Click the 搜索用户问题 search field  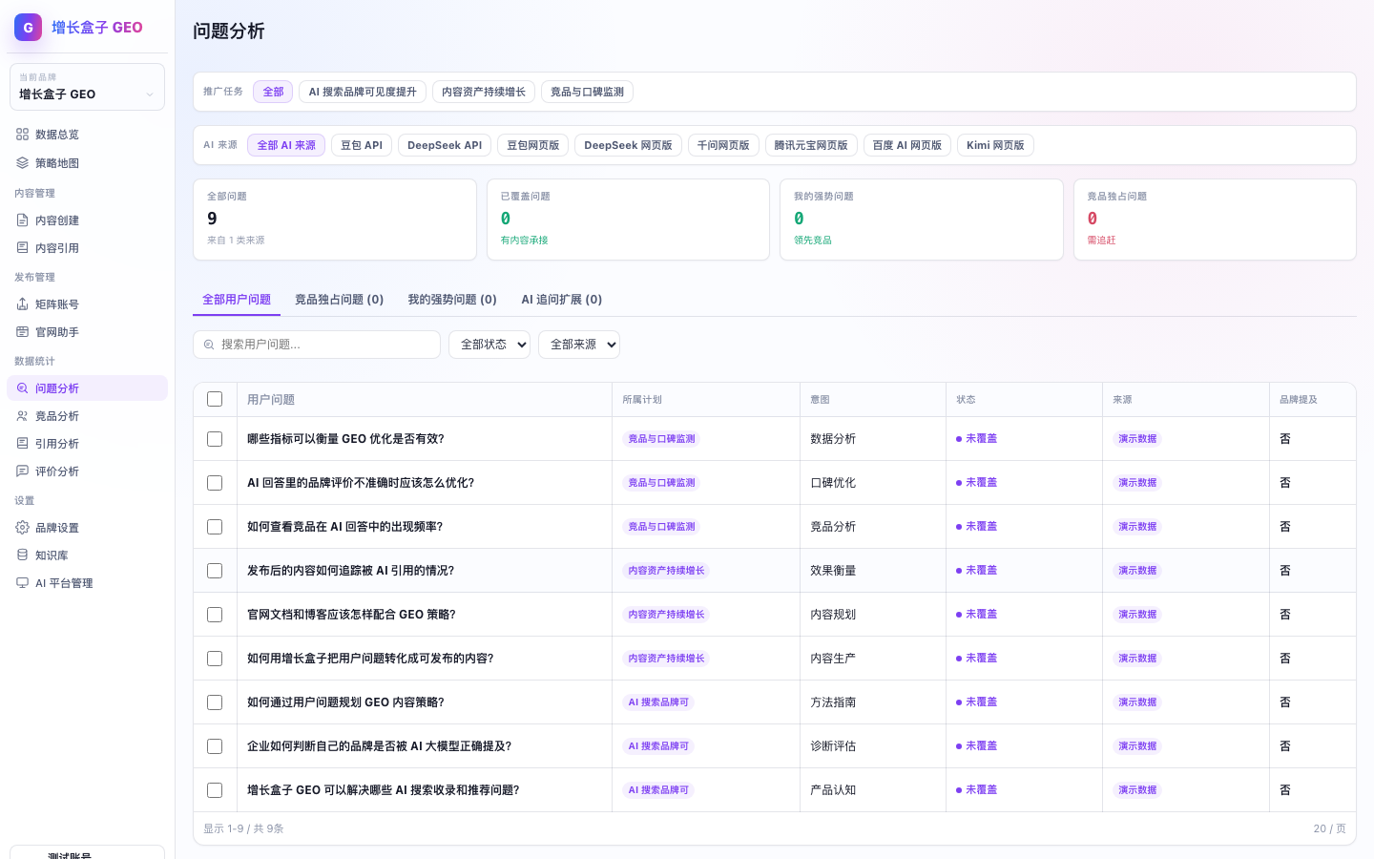point(317,345)
